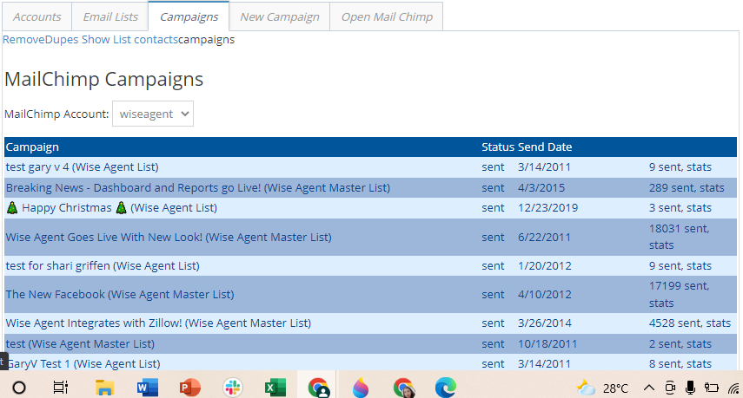
Task: Click the Campaign column header
Action: 32,147
